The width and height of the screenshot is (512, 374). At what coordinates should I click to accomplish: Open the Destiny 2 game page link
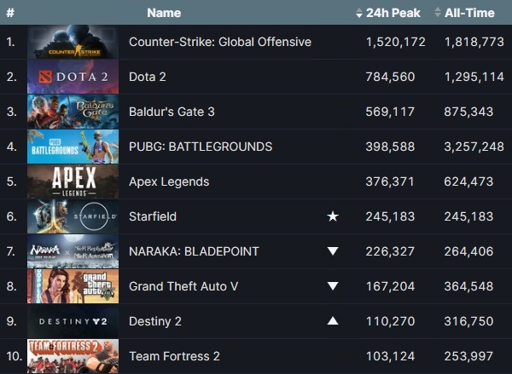tap(154, 321)
